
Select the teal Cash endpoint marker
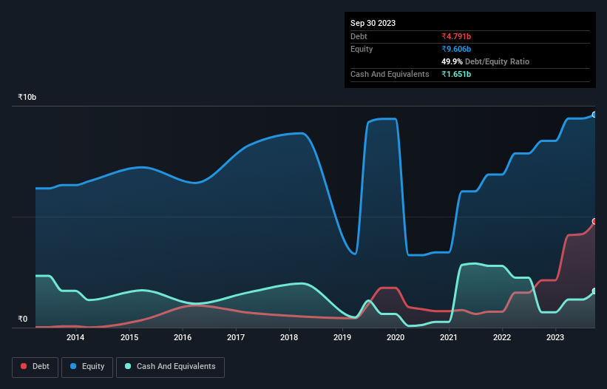pos(594,291)
